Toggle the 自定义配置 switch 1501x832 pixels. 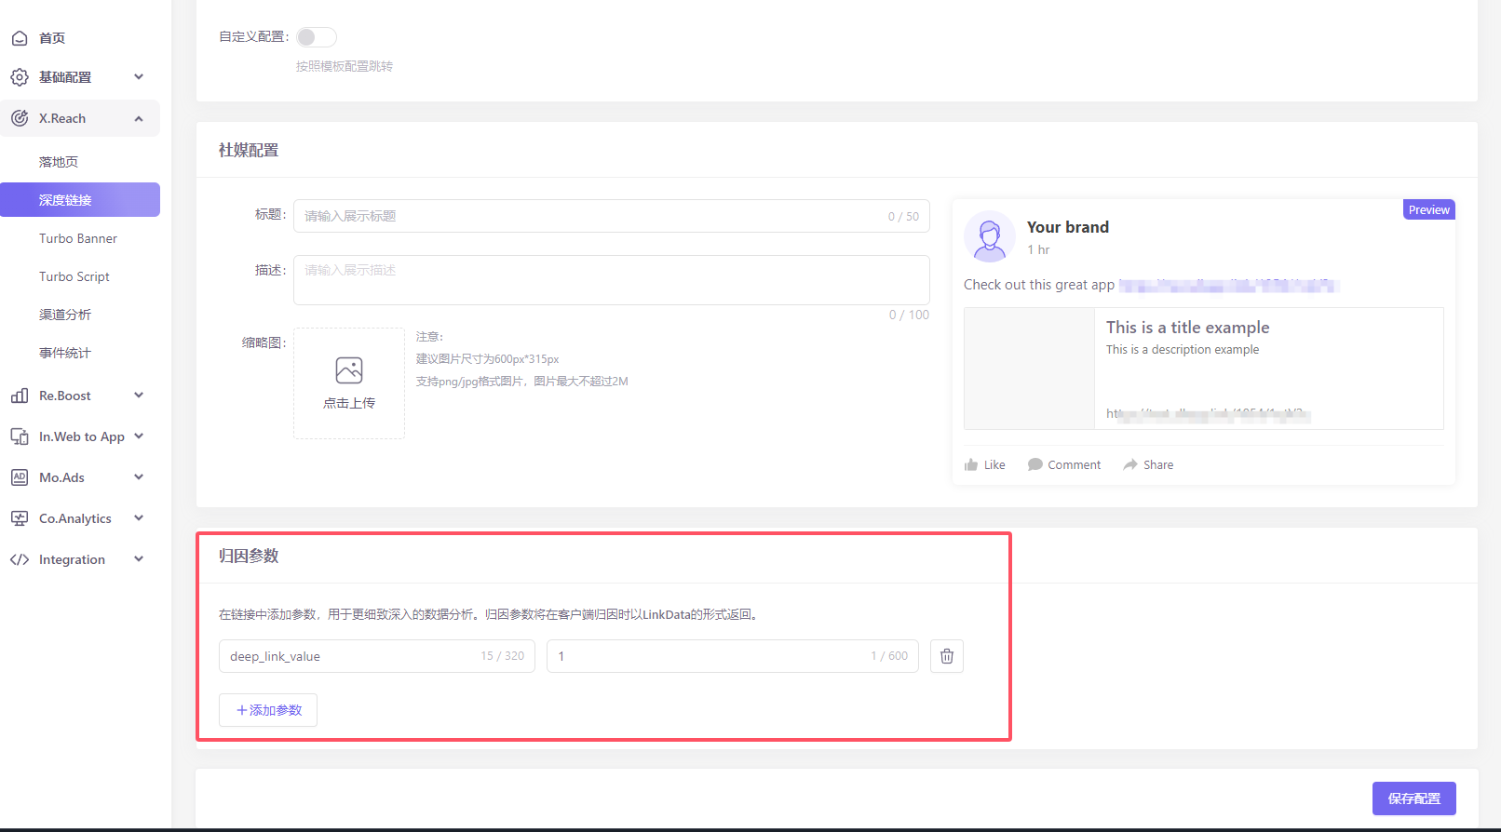[x=316, y=37]
